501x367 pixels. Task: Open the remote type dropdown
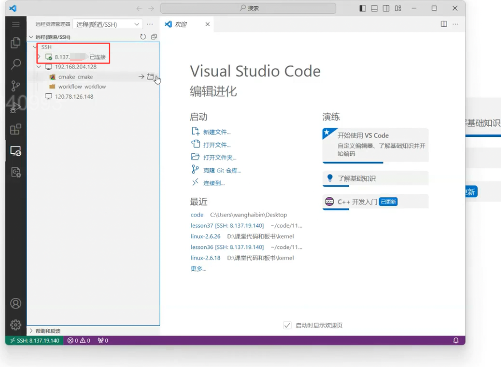pos(107,24)
